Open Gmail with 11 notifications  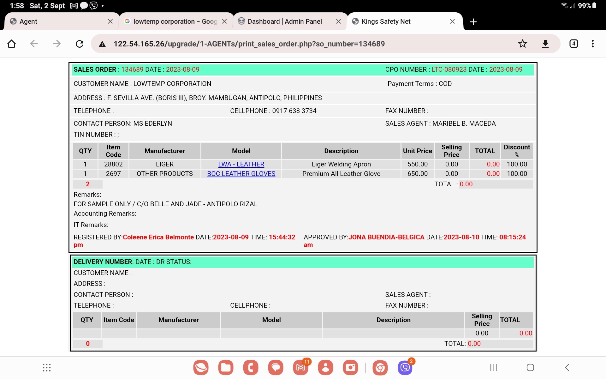click(301, 367)
